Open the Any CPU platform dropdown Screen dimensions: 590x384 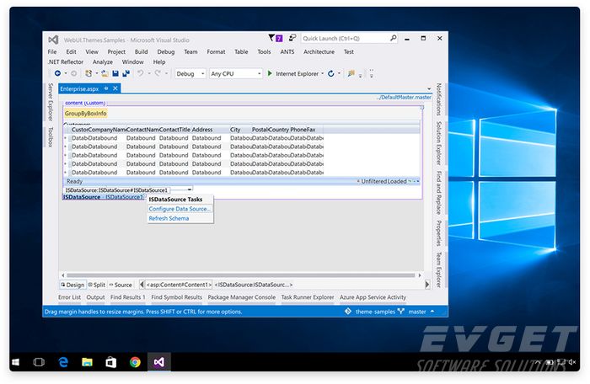tap(235, 74)
